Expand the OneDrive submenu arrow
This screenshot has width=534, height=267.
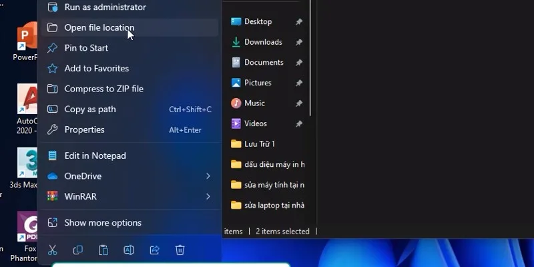(208, 176)
